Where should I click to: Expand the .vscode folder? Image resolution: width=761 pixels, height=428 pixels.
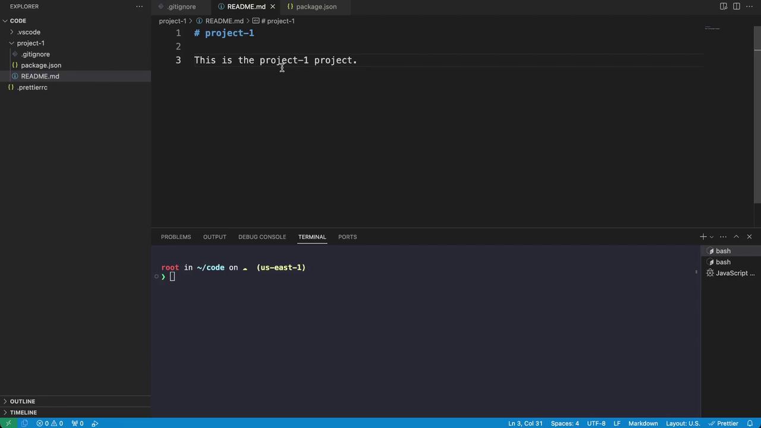(x=29, y=32)
